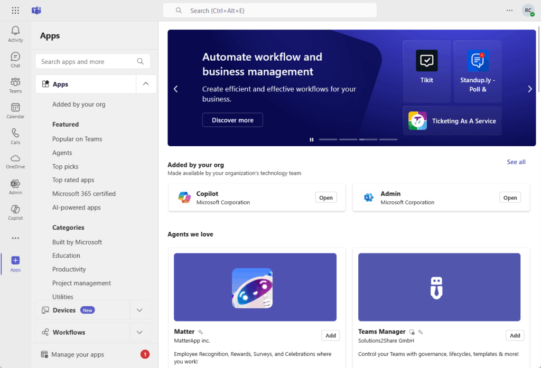541x368 pixels.
Task: Jump to first carousel slide indicator
Action: (328, 140)
